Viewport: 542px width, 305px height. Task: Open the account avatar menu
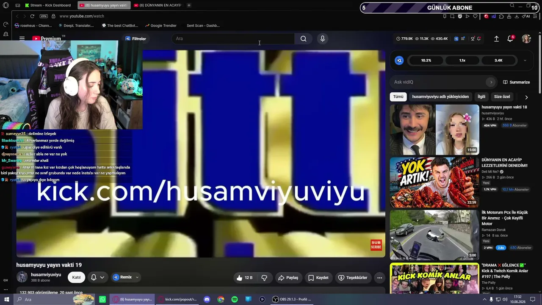pyautogui.click(x=526, y=39)
